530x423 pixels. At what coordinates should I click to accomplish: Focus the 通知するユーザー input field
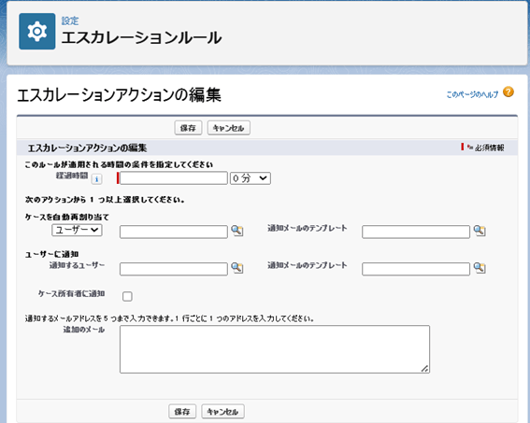pyautogui.click(x=174, y=269)
